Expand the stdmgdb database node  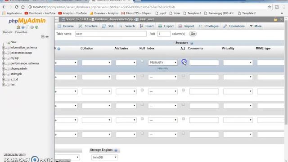tap(4, 74)
